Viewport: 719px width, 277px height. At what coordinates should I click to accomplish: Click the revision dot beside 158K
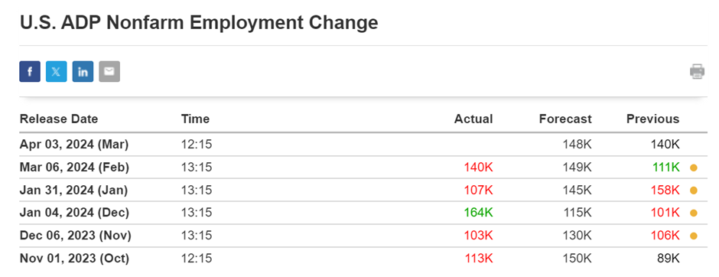click(x=693, y=191)
